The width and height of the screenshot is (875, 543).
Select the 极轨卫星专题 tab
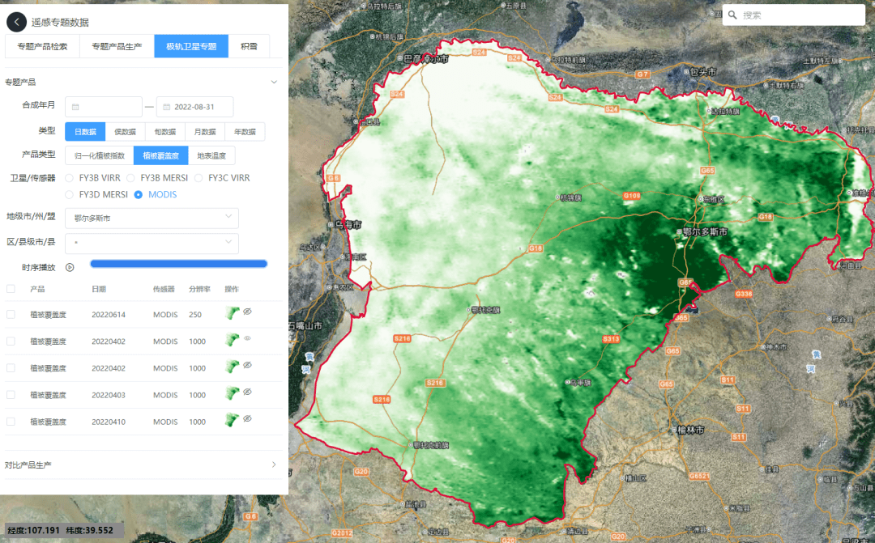point(191,46)
